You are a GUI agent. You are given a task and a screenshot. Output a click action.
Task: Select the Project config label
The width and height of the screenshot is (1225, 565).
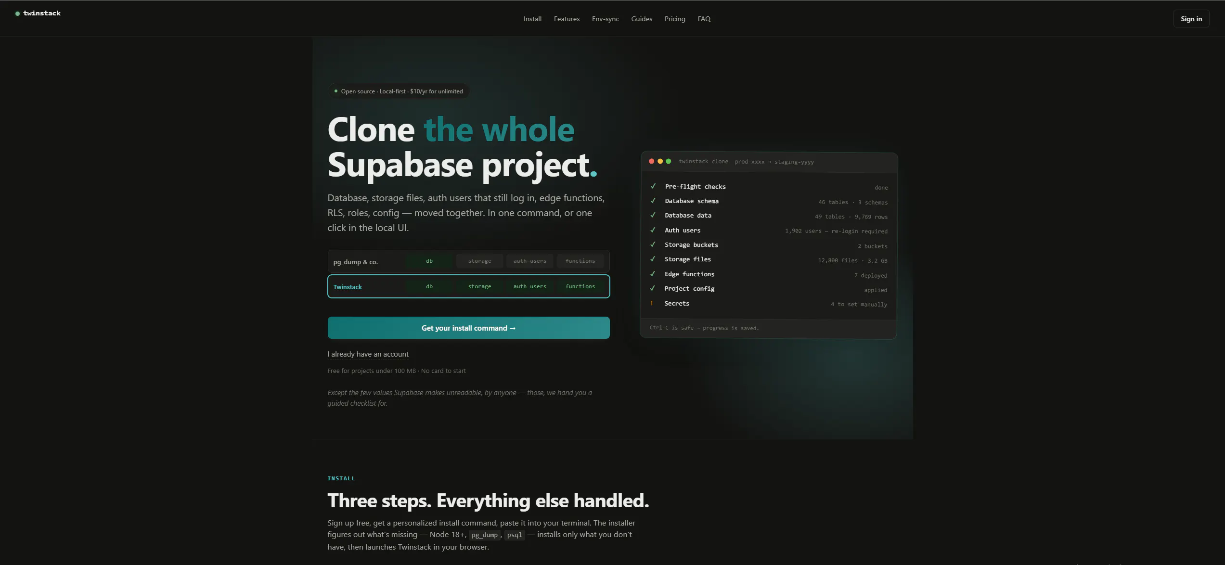coord(689,289)
